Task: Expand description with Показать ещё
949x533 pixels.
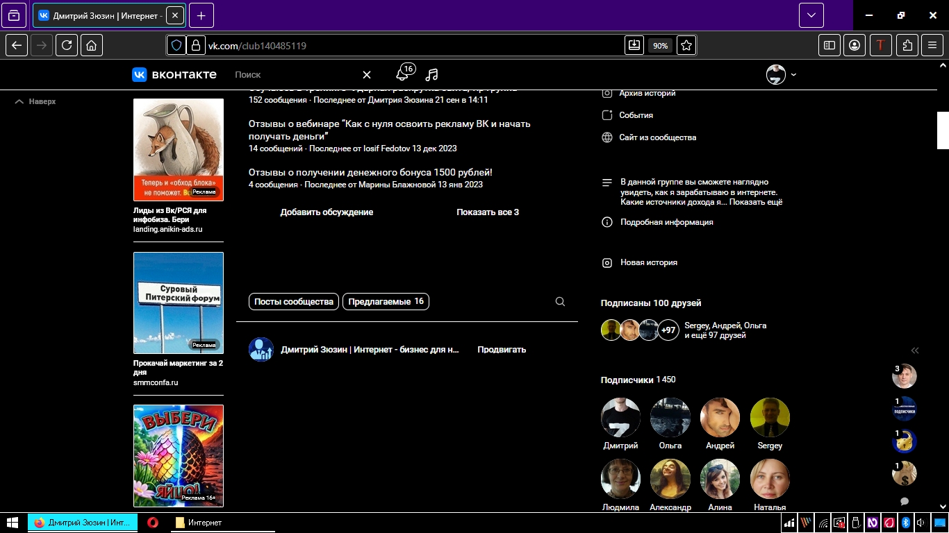Action: [756, 202]
